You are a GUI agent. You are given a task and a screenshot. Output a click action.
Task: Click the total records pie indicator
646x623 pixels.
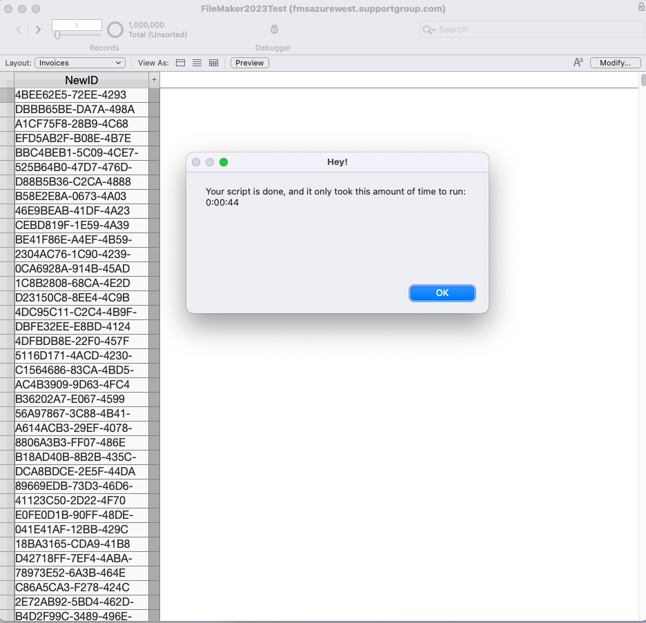[x=115, y=29]
